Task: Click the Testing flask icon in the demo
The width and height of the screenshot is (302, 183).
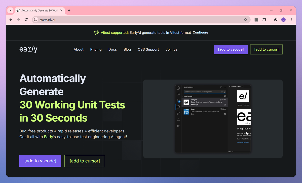Action: [x=178, y=119]
